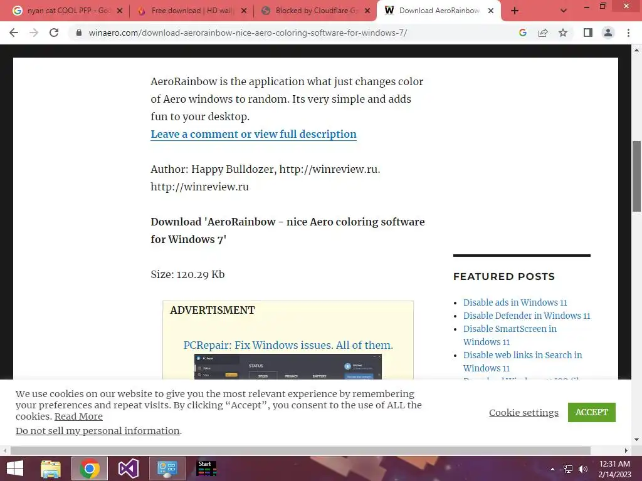Image resolution: width=642 pixels, height=481 pixels.
Task: Open the Windows Start button
Action: pyautogui.click(x=15, y=468)
